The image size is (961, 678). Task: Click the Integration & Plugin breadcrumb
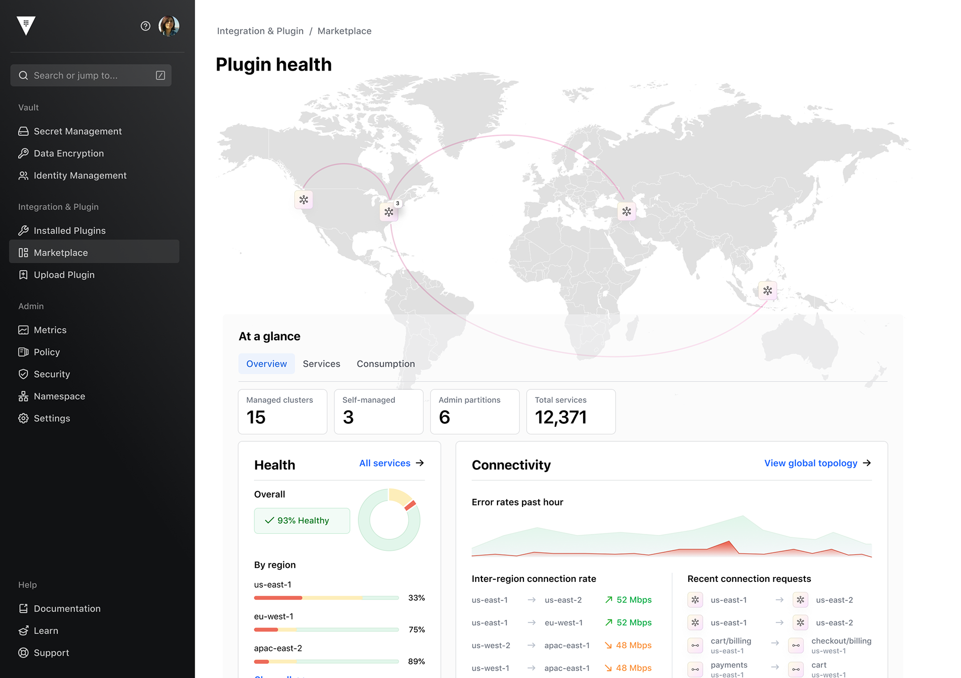260,31
